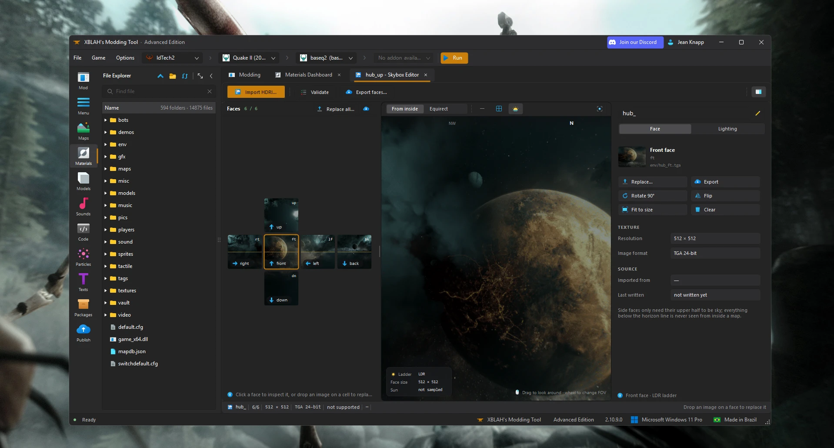Viewport: 834px width, 448px height.
Task: Click the Validate button
Action: click(x=315, y=92)
